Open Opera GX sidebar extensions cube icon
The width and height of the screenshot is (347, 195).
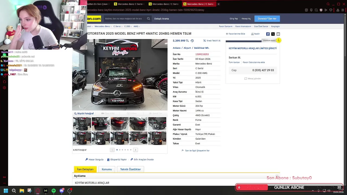4,82
